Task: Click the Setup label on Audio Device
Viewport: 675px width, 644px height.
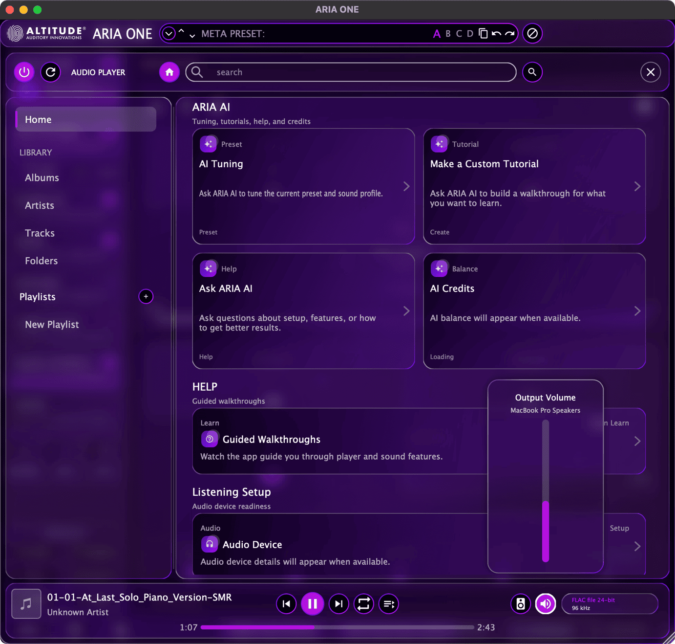Action: [619, 528]
